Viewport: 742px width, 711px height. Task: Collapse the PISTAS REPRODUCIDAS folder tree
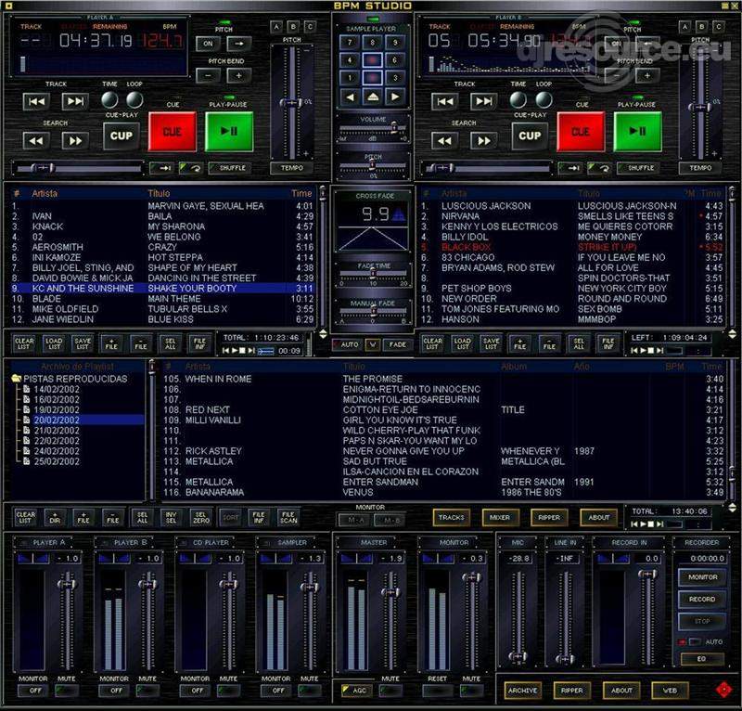pyautogui.click(x=17, y=379)
